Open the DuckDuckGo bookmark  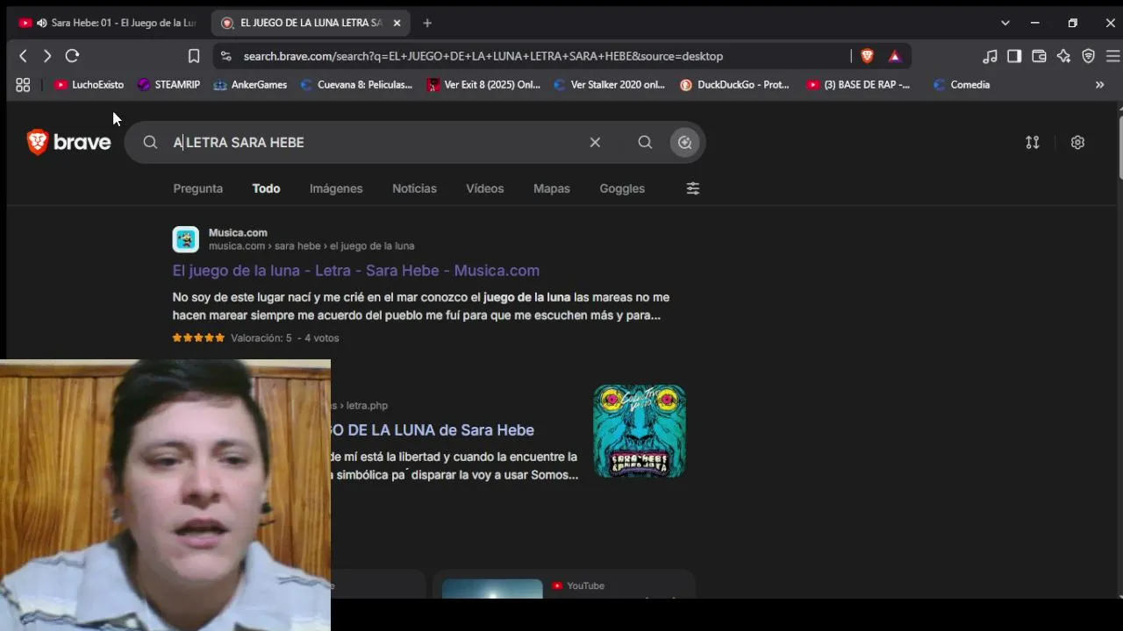point(734,85)
